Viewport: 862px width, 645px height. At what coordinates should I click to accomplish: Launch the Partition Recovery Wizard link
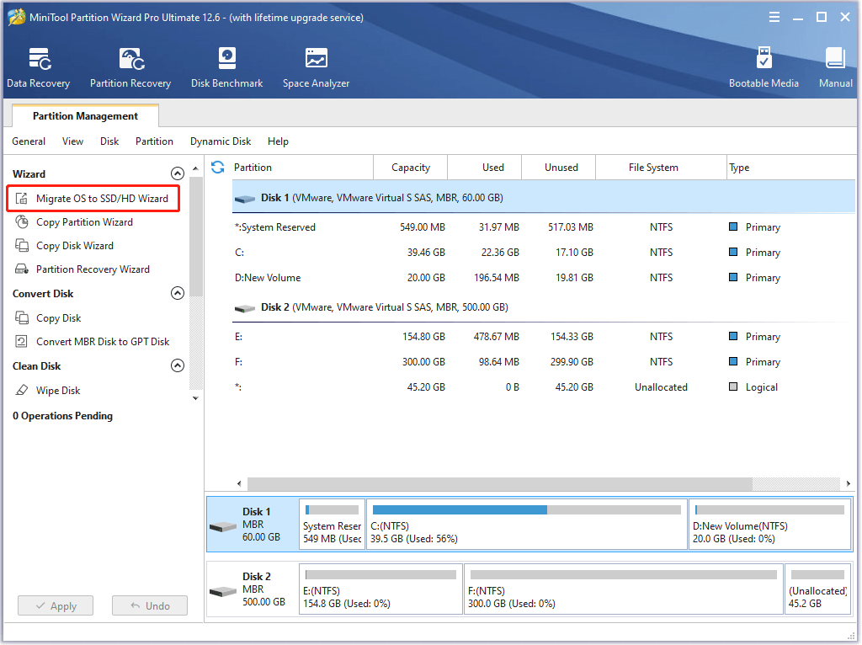(x=93, y=269)
